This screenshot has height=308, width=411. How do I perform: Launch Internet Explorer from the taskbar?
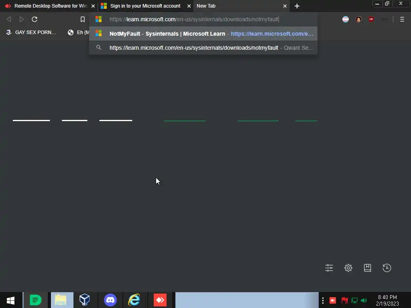[134, 300]
